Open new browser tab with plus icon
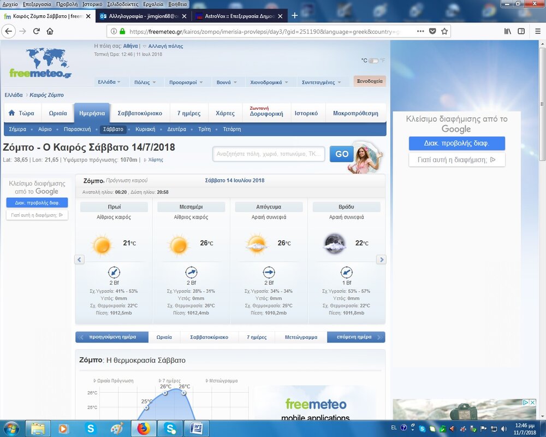 point(295,15)
